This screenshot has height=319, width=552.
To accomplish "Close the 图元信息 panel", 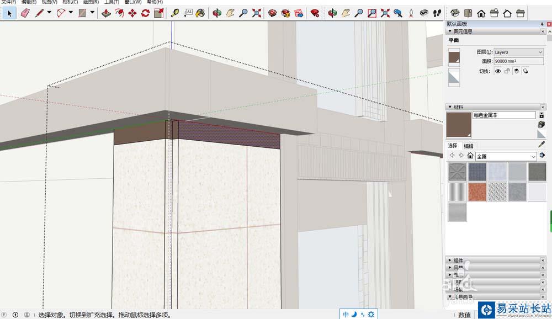I will pos(543,31).
